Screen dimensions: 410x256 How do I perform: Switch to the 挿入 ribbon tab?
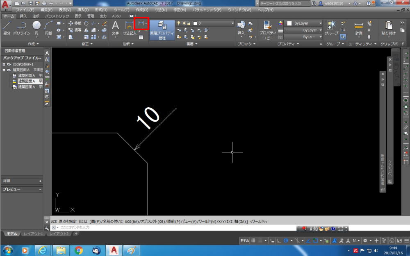tap(23, 16)
